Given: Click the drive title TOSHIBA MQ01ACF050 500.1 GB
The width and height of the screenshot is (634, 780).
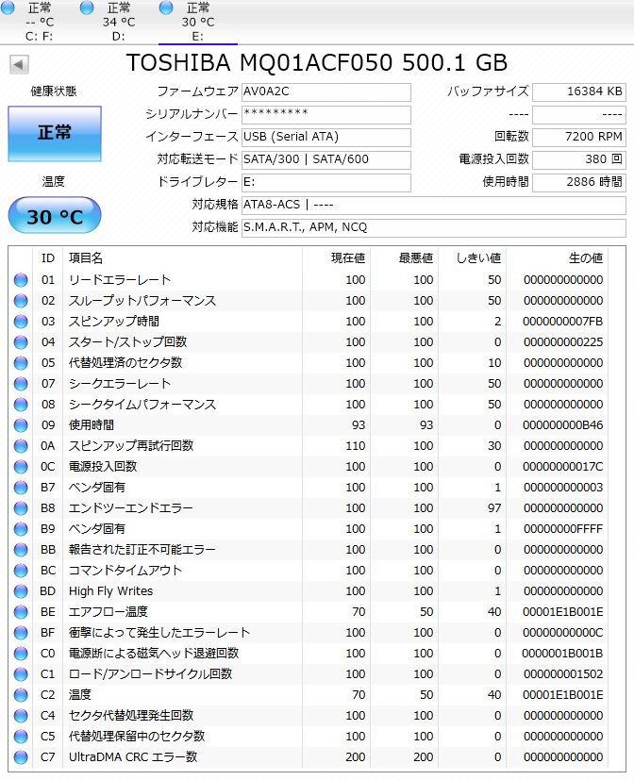Looking at the screenshot, I should click(317, 62).
